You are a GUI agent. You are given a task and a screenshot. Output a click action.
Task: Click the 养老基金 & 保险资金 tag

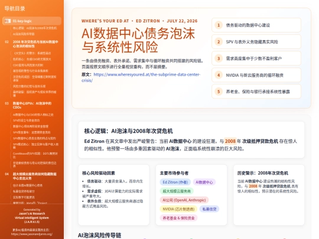(178, 218)
